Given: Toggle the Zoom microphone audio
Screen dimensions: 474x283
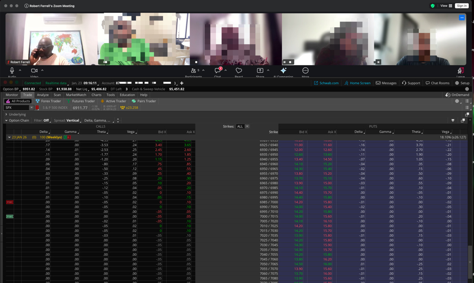Looking at the screenshot, I should tap(12, 71).
